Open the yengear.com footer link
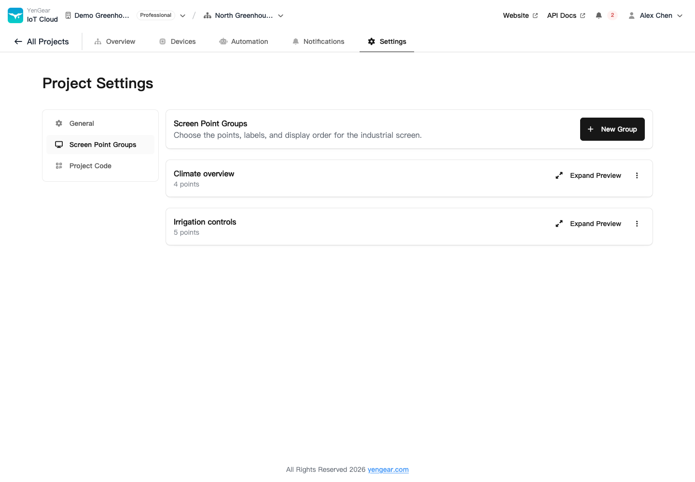Screen dimensions: 695x482 click(388, 469)
